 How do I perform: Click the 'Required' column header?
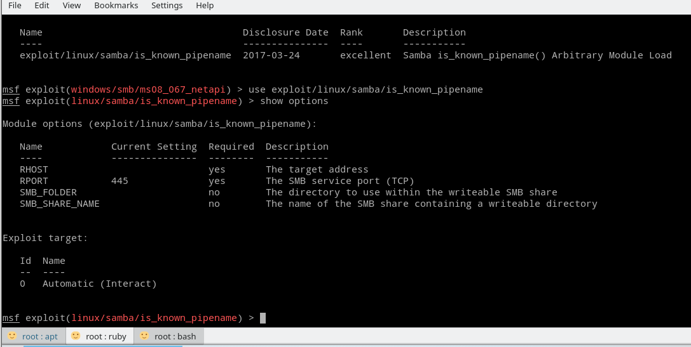(x=231, y=147)
